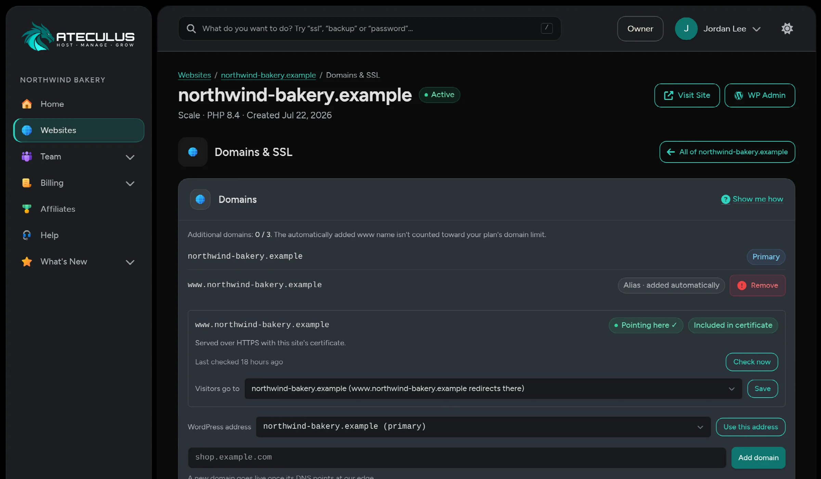Open the Websites breadcrumb link

pyautogui.click(x=194, y=75)
